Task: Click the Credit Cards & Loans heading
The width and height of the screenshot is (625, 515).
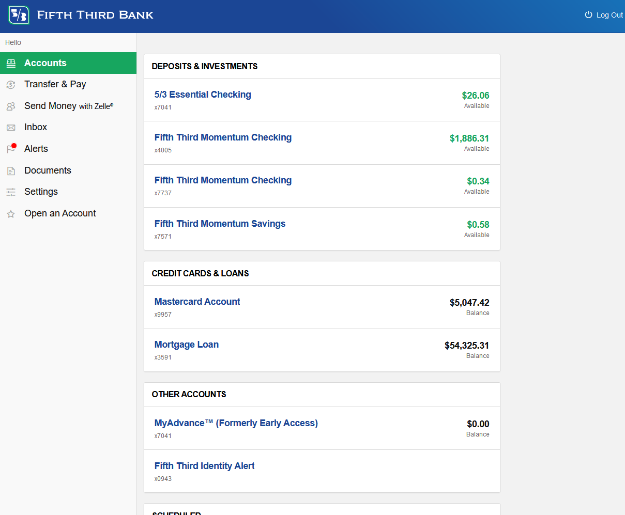Action: [200, 273]
